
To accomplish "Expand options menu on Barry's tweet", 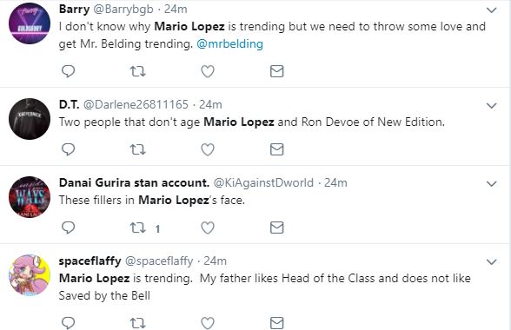I will click(x=491, y=10).
